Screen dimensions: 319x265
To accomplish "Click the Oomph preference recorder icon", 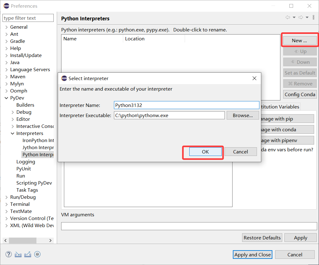I will coord(37,254).
